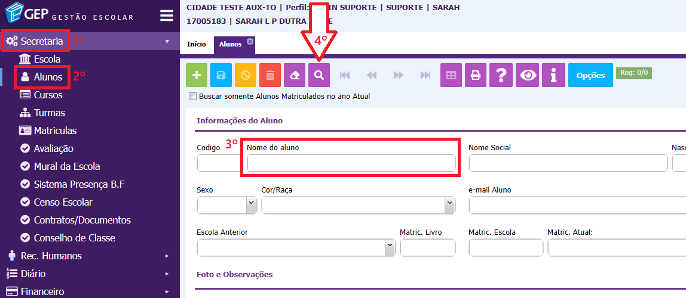Click the red trash delete icon
This screenshot has height=298, width=686.
(270, 75)
